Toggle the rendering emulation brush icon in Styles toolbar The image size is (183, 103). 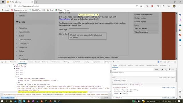pyautogui.click(x=170, y=70)
